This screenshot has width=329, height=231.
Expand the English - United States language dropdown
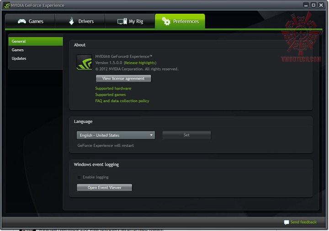(116, 135)
